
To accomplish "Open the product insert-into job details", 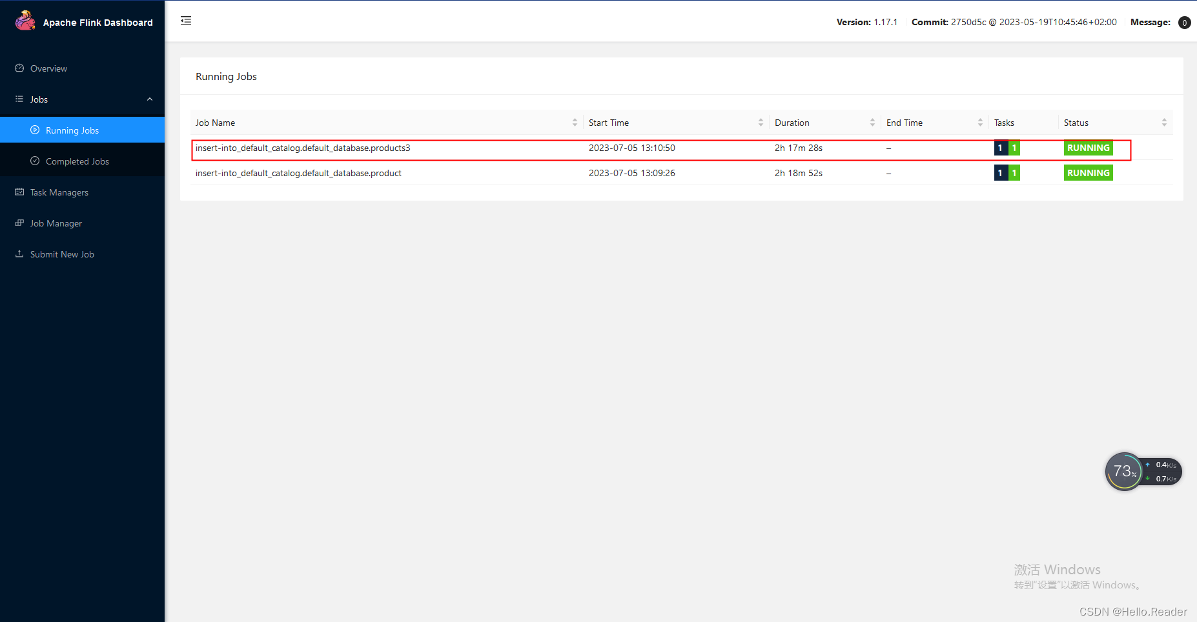I will click(x=298, y=173).
